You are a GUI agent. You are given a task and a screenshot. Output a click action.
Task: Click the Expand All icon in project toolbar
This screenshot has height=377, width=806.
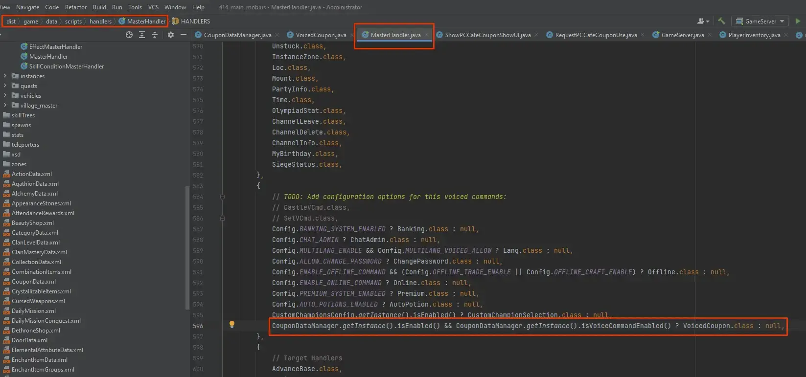coord(142,35)
